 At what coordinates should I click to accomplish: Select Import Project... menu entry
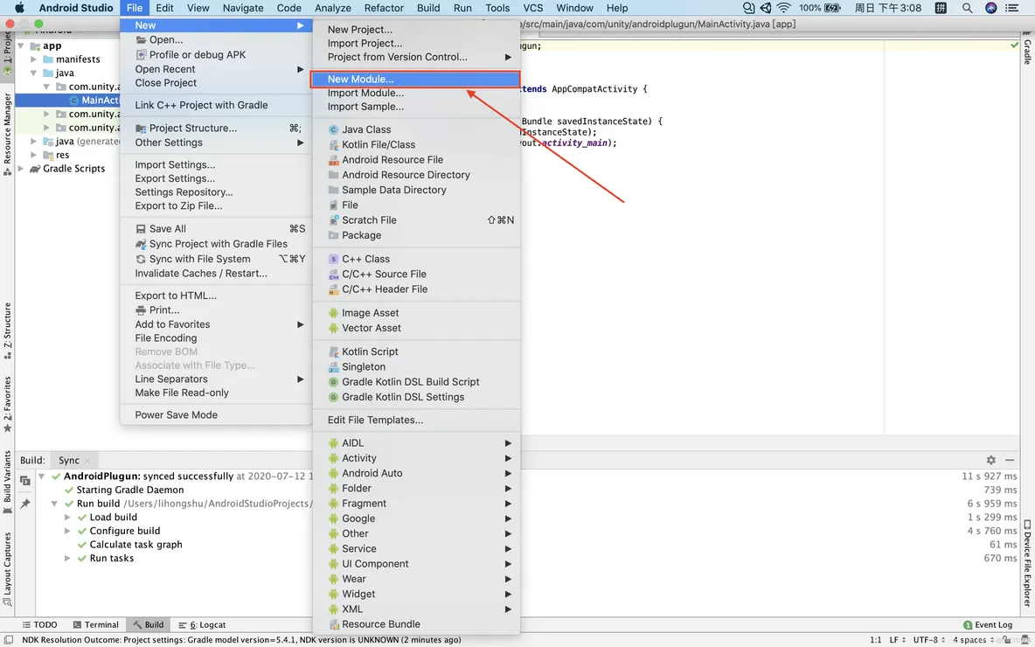(x=365, y=44)
